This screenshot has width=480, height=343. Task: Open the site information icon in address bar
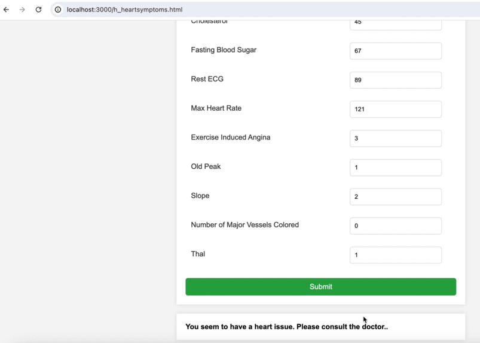pos(58,10)
